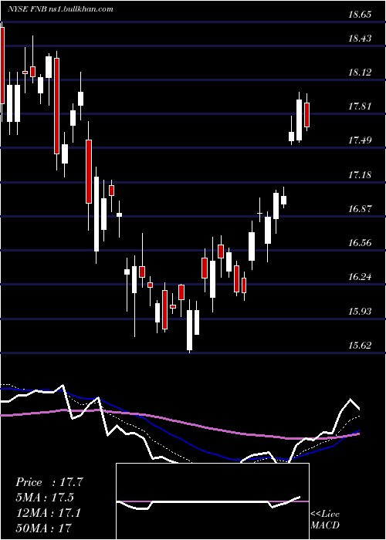
Task: Select the 17.18 price axis label
Action: coord(360,175)
